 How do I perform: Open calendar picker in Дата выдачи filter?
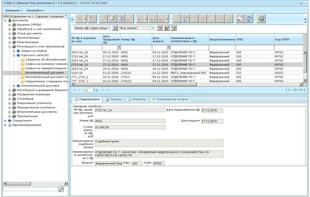point(169,47)
